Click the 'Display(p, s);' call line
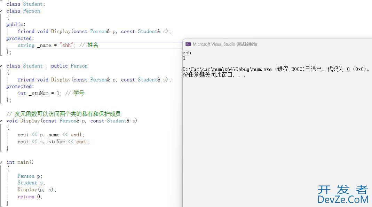372x207 pixels. point(37,190)
